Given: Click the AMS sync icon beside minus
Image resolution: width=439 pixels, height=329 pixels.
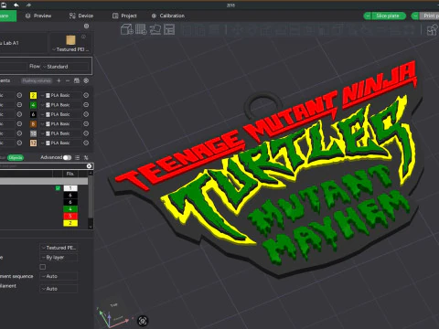Looking at the screenshot, I should (77, 80).
